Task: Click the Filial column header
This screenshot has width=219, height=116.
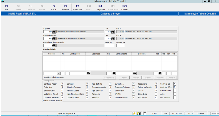Action: (164, 54)
